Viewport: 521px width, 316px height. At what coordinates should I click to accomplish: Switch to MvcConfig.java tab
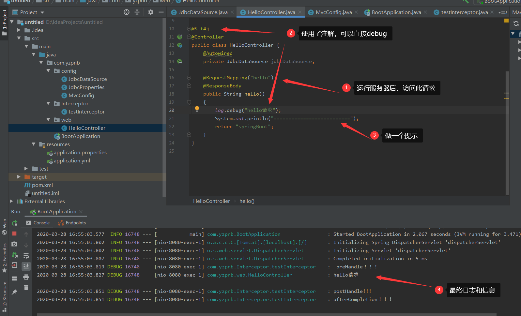(333, 12)
